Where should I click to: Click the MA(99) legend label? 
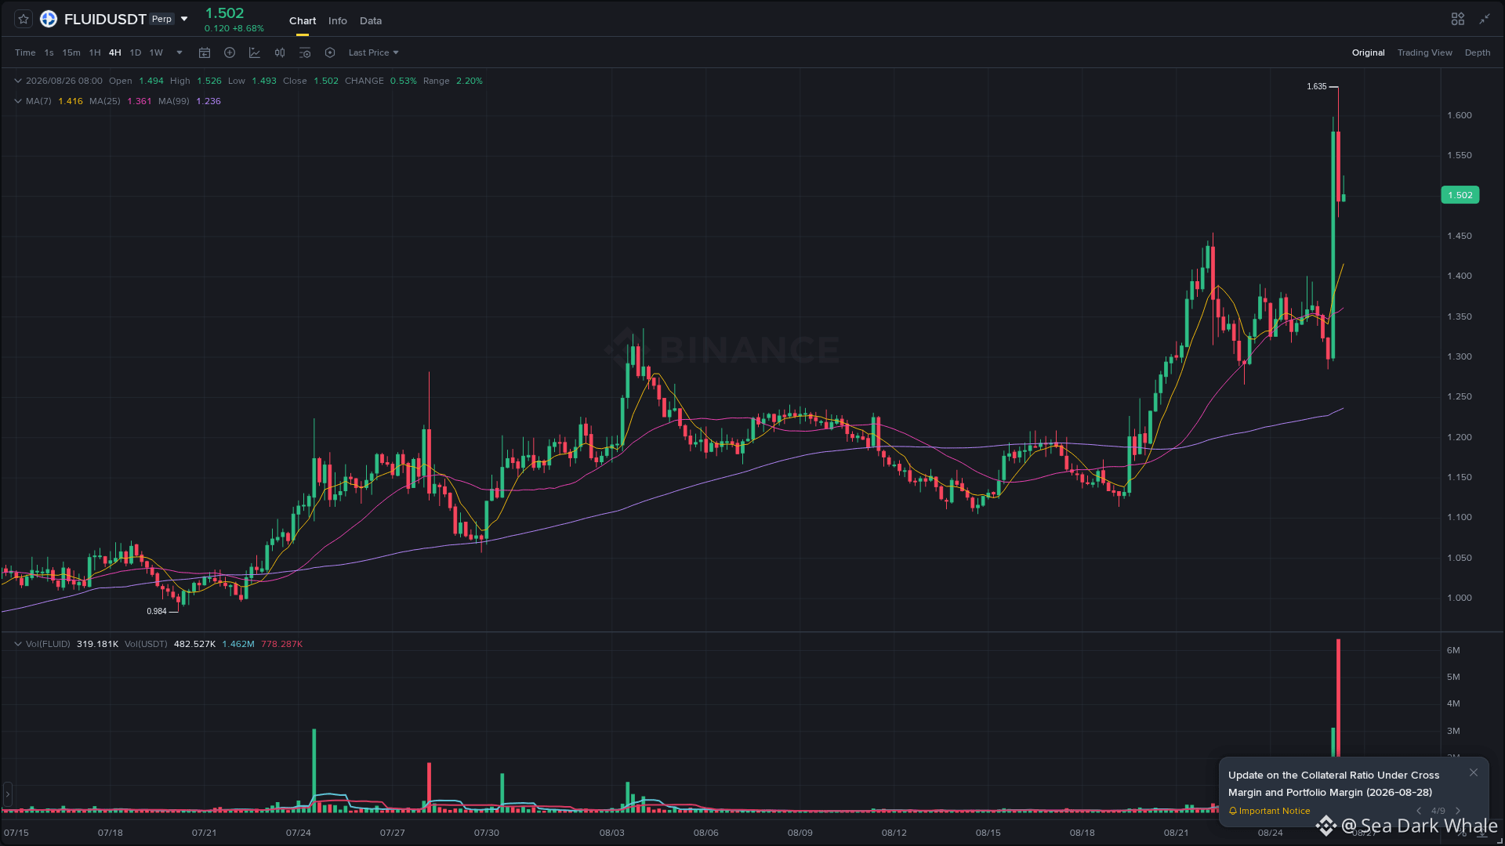pos(174,101)
